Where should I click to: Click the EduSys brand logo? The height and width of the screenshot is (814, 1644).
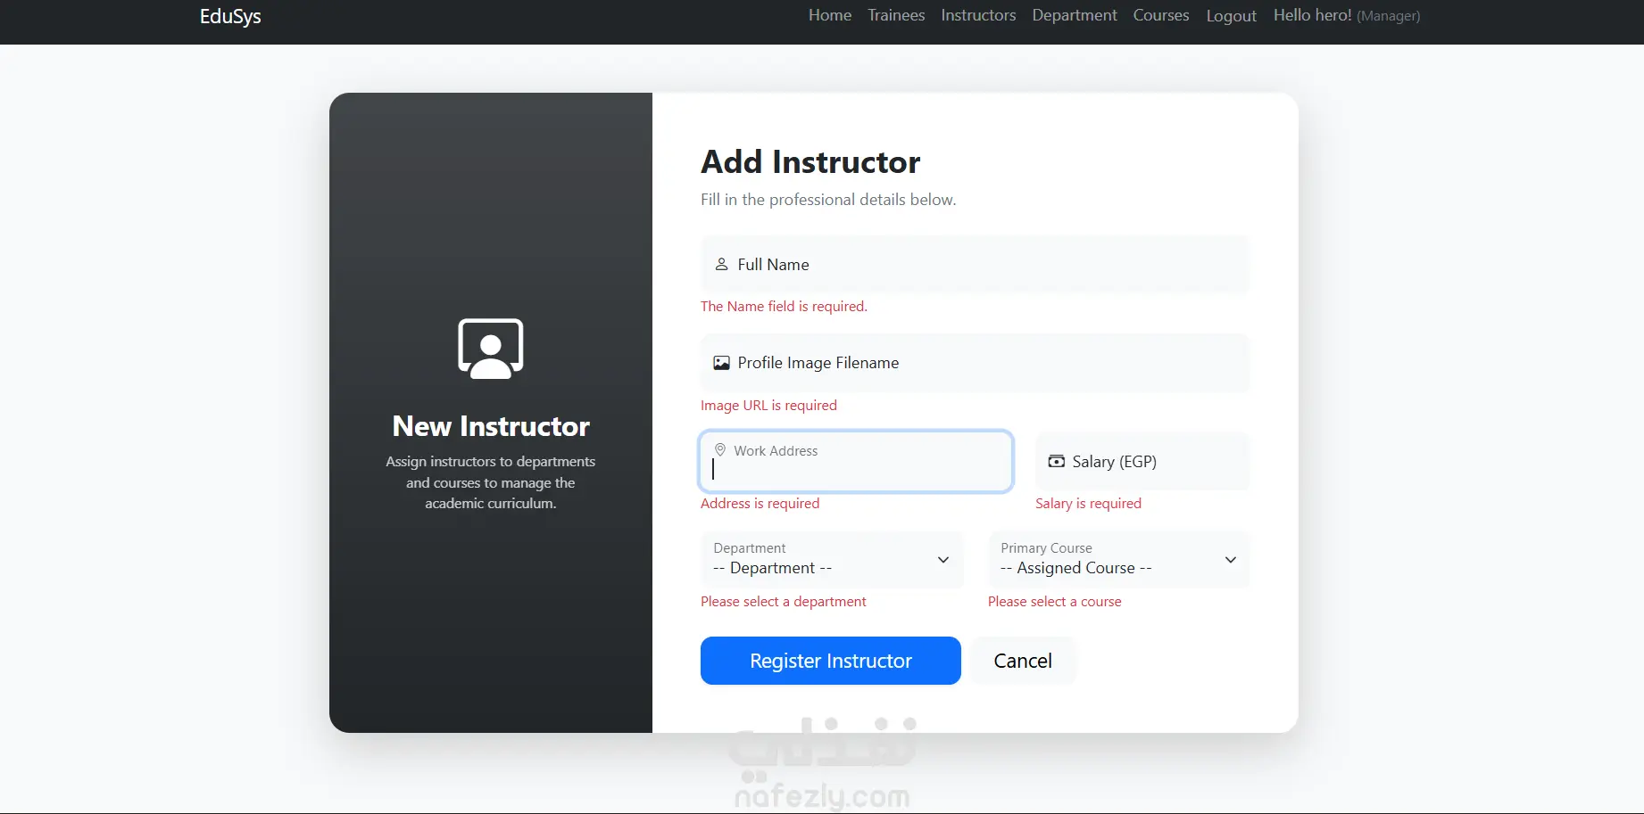coord(230,16)
